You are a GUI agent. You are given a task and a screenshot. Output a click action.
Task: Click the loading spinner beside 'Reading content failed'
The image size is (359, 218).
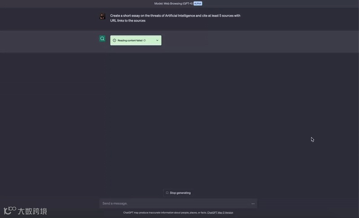[x=144, y=40]
